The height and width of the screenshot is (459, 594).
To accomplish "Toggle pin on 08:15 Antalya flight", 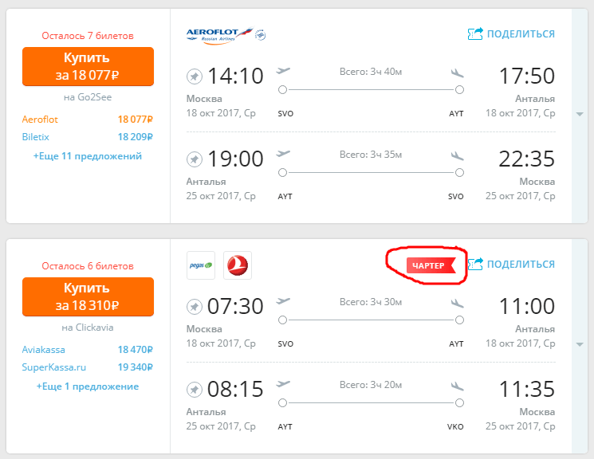I will (x=194, y=390).
